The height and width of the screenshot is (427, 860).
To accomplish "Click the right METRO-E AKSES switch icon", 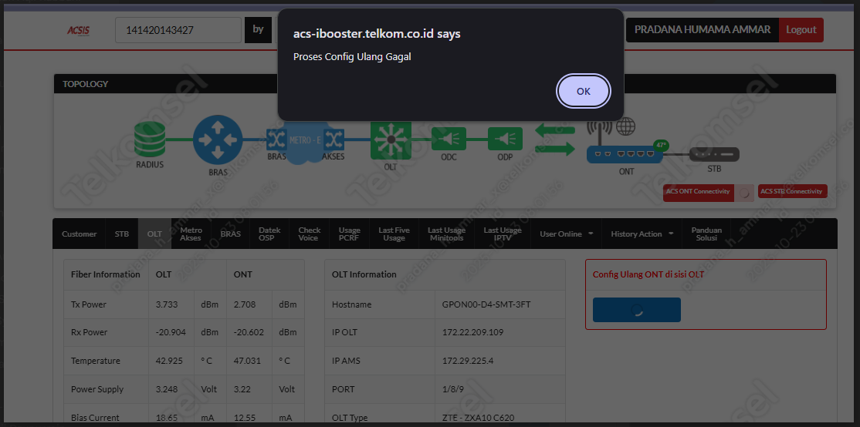I will [x=334, y=140].
